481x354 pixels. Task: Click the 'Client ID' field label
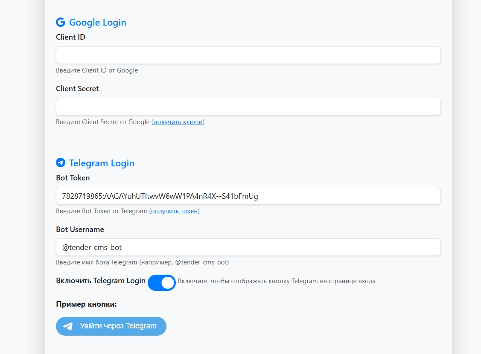coord(70,37)
